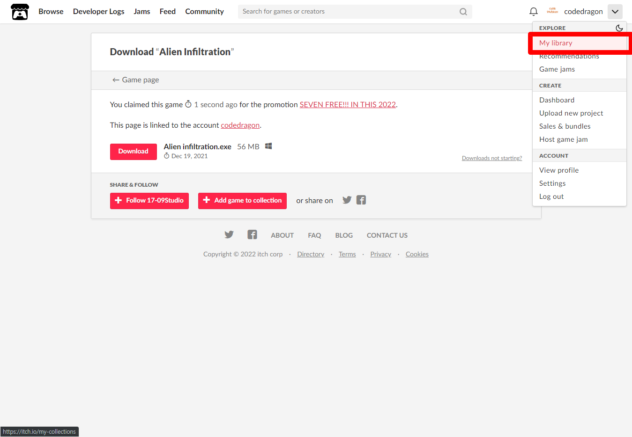Follow 17-09Studio

(x=149, y=201)
